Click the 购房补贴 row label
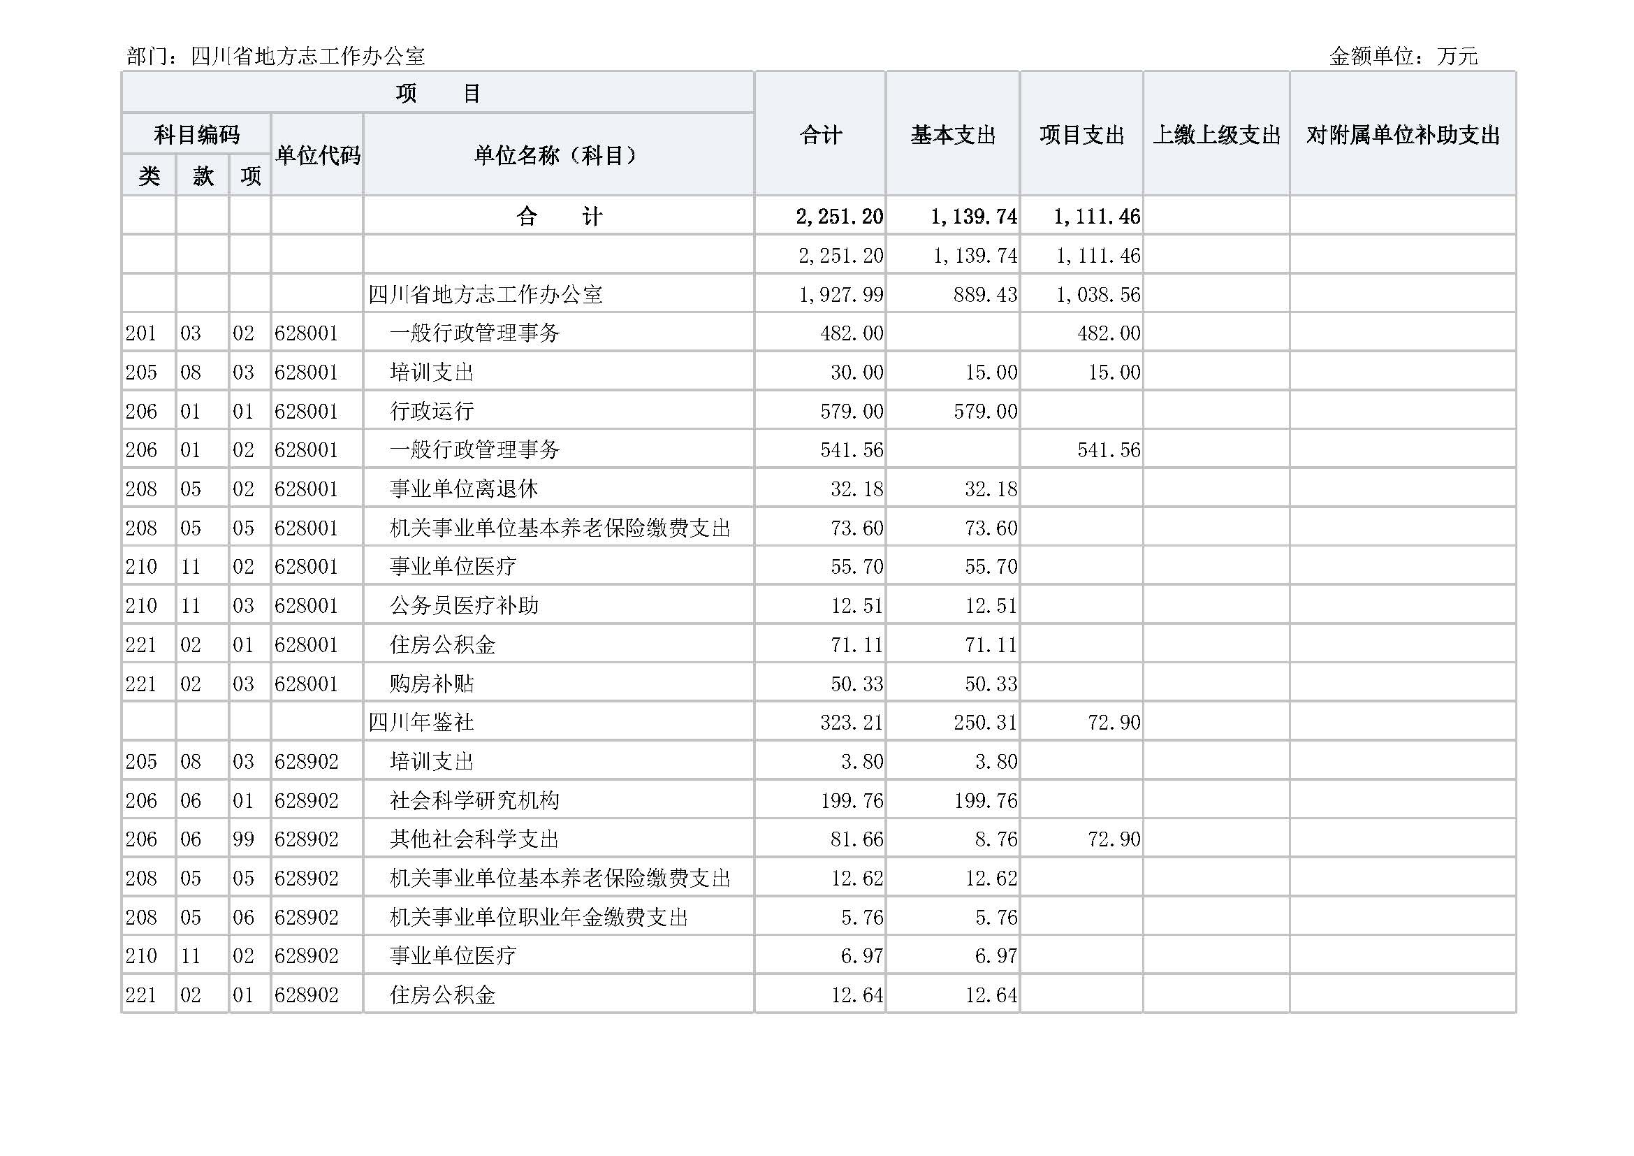Image resolution: width=1634 pixels, height=1156 pixels. [431, 684]
